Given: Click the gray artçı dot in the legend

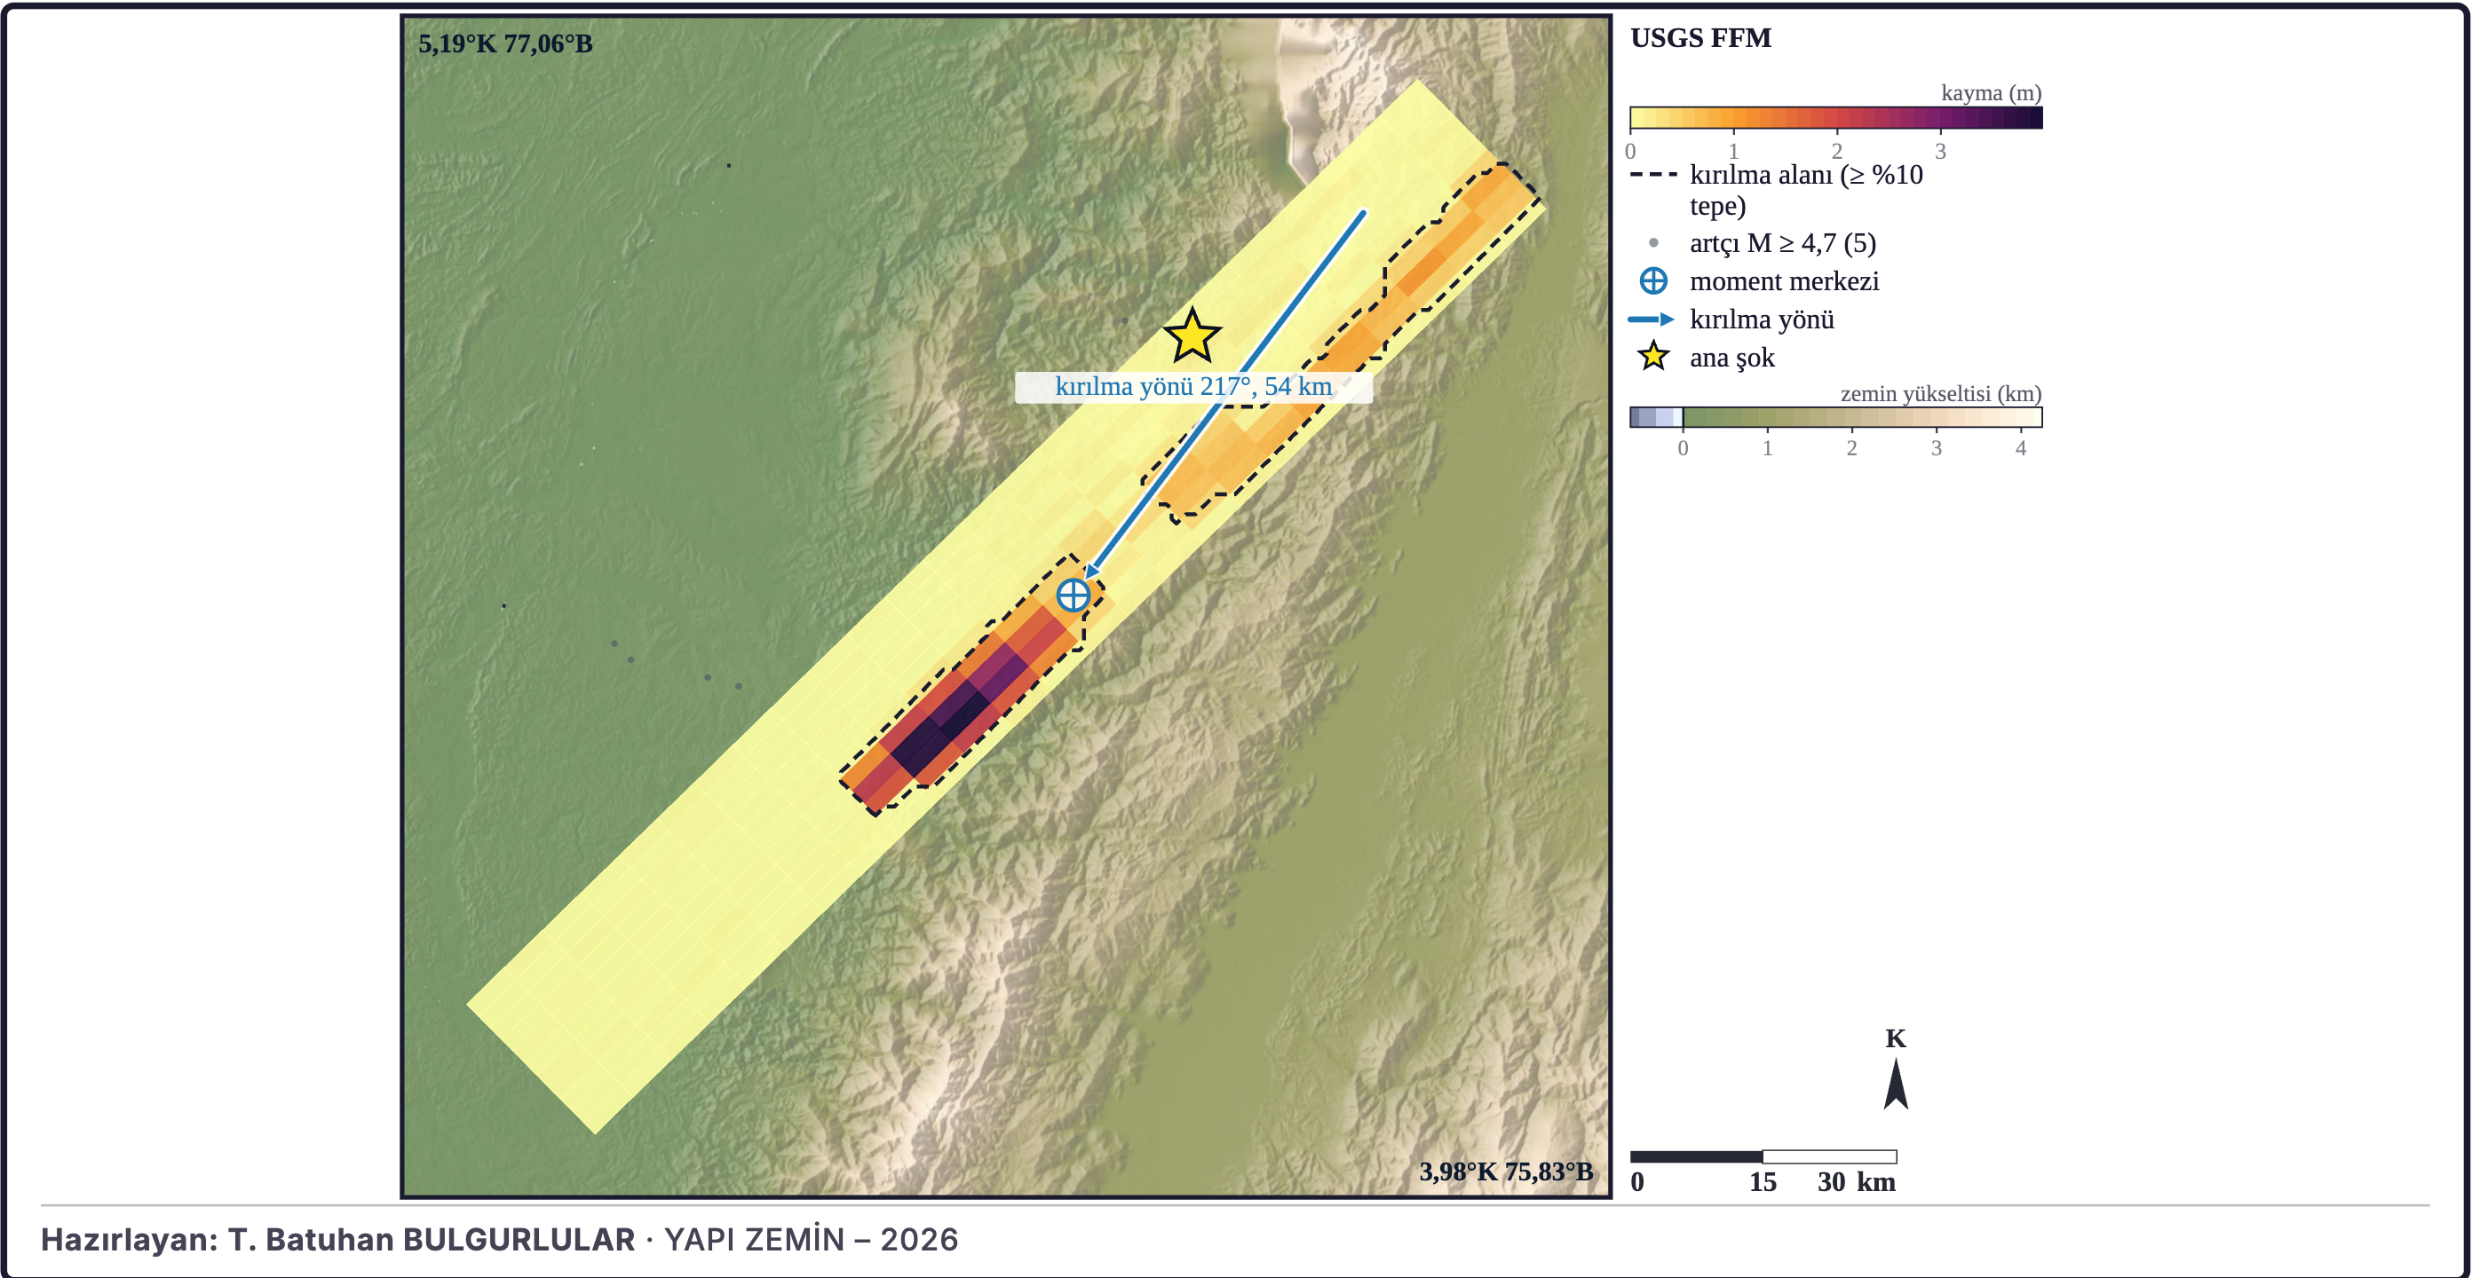Looking at the screenshot, I should coord(1653,243).
